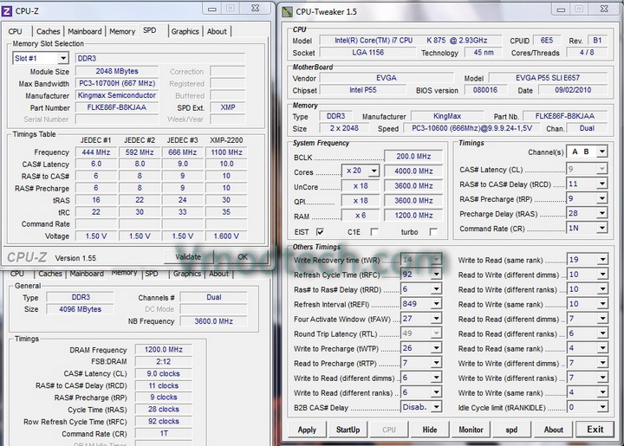Open the Channel(s) A B dropdown
Screen dimensions: 624x446
tap(602, 152)
